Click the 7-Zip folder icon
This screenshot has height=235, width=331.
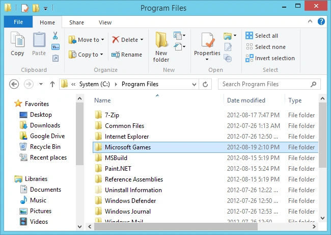[98, 115]
